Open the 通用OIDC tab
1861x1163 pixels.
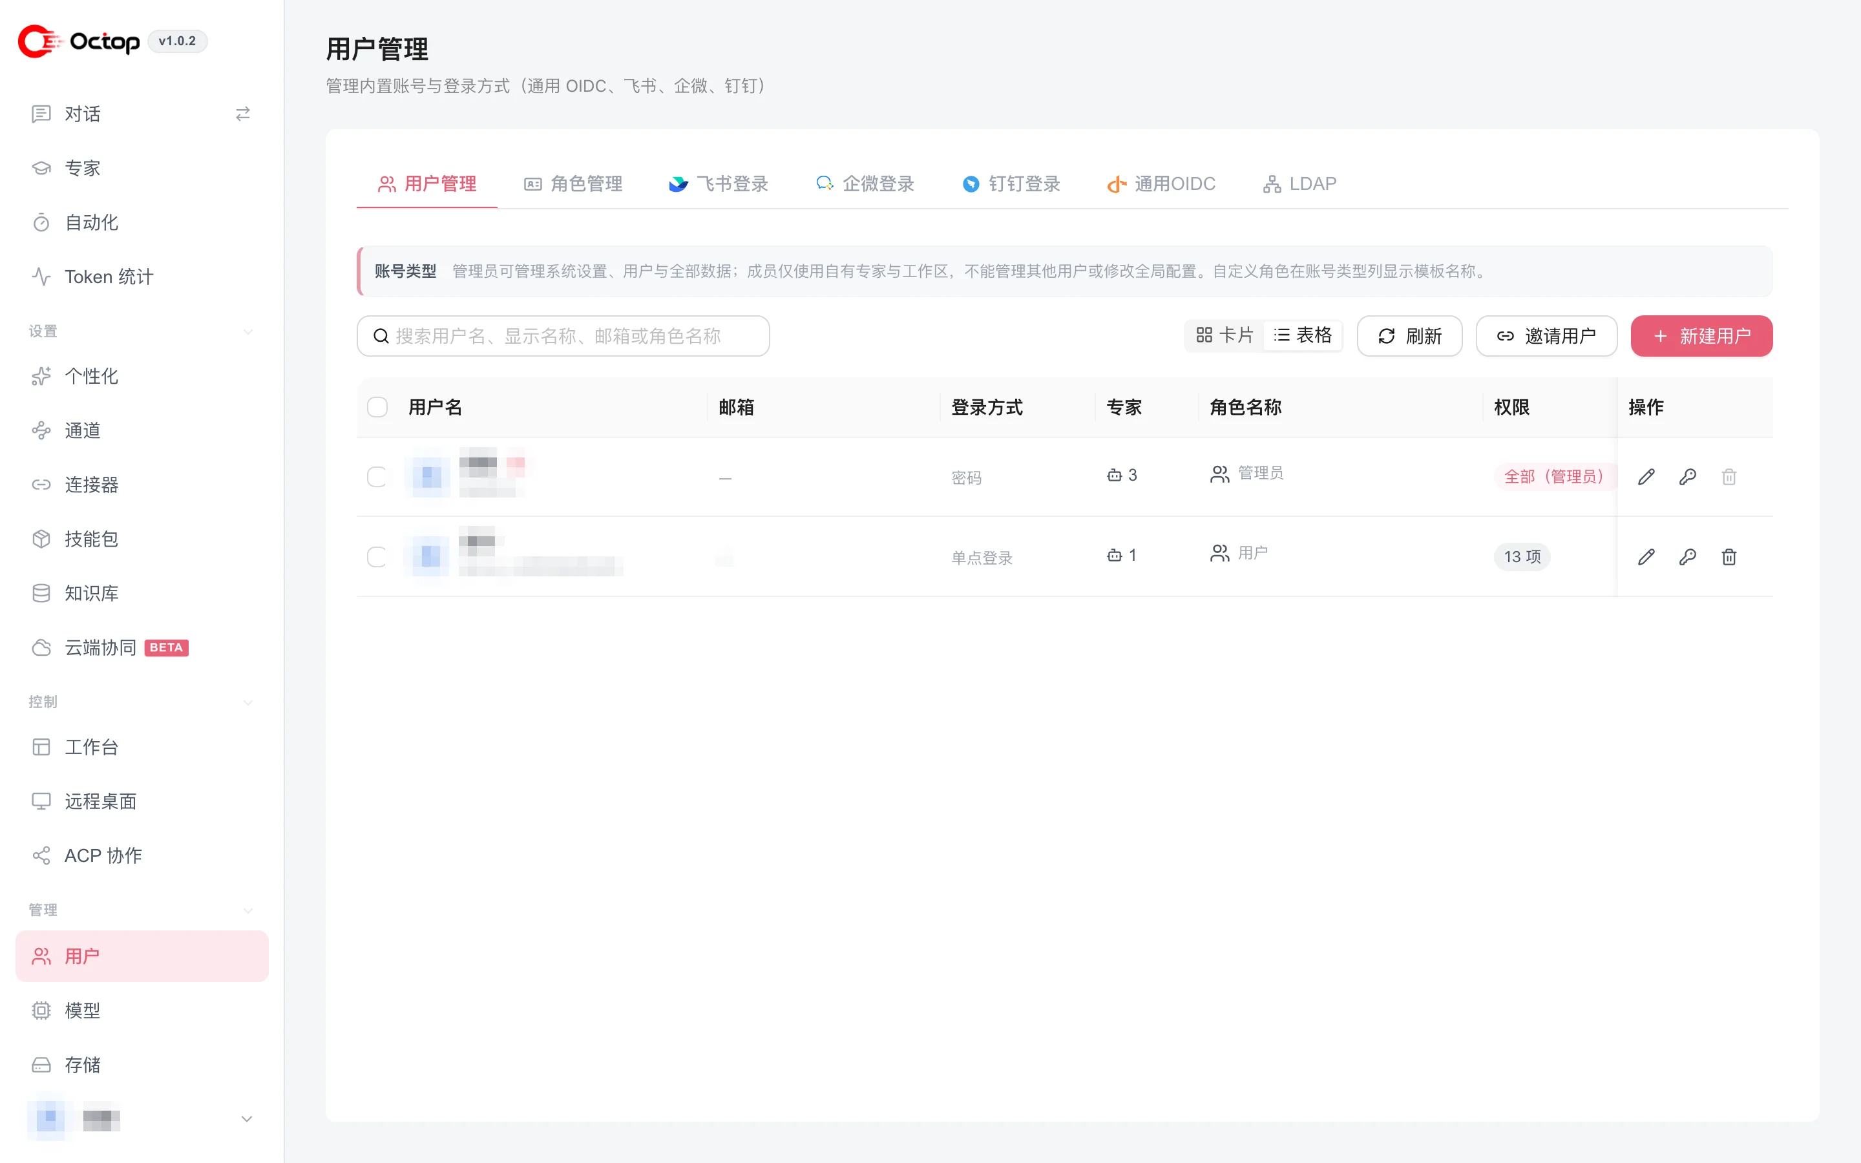click(x=1161, y=184)
